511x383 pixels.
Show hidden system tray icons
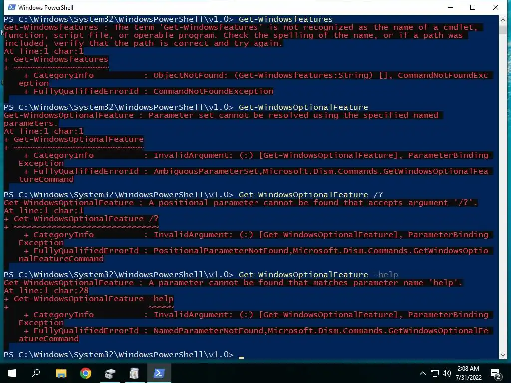tap(422, 373)
